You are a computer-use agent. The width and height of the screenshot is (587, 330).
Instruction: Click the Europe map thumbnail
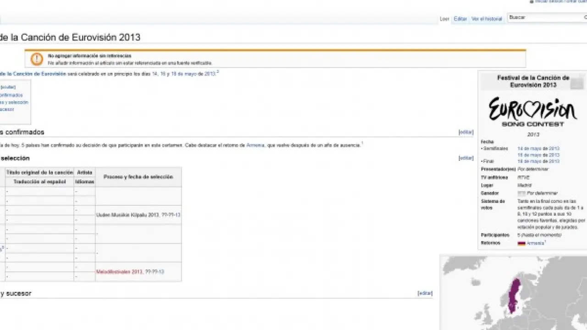click(x=513, y=293)
